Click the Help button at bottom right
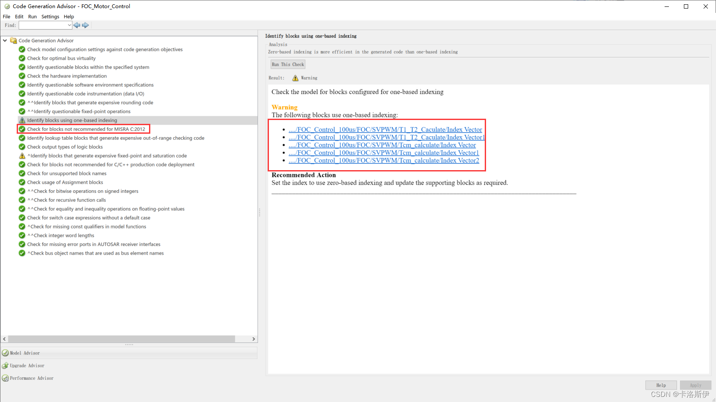The image size is (716, 402). [x=661, y=385]
